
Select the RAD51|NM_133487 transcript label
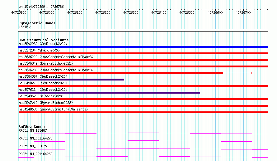(33, 130)
